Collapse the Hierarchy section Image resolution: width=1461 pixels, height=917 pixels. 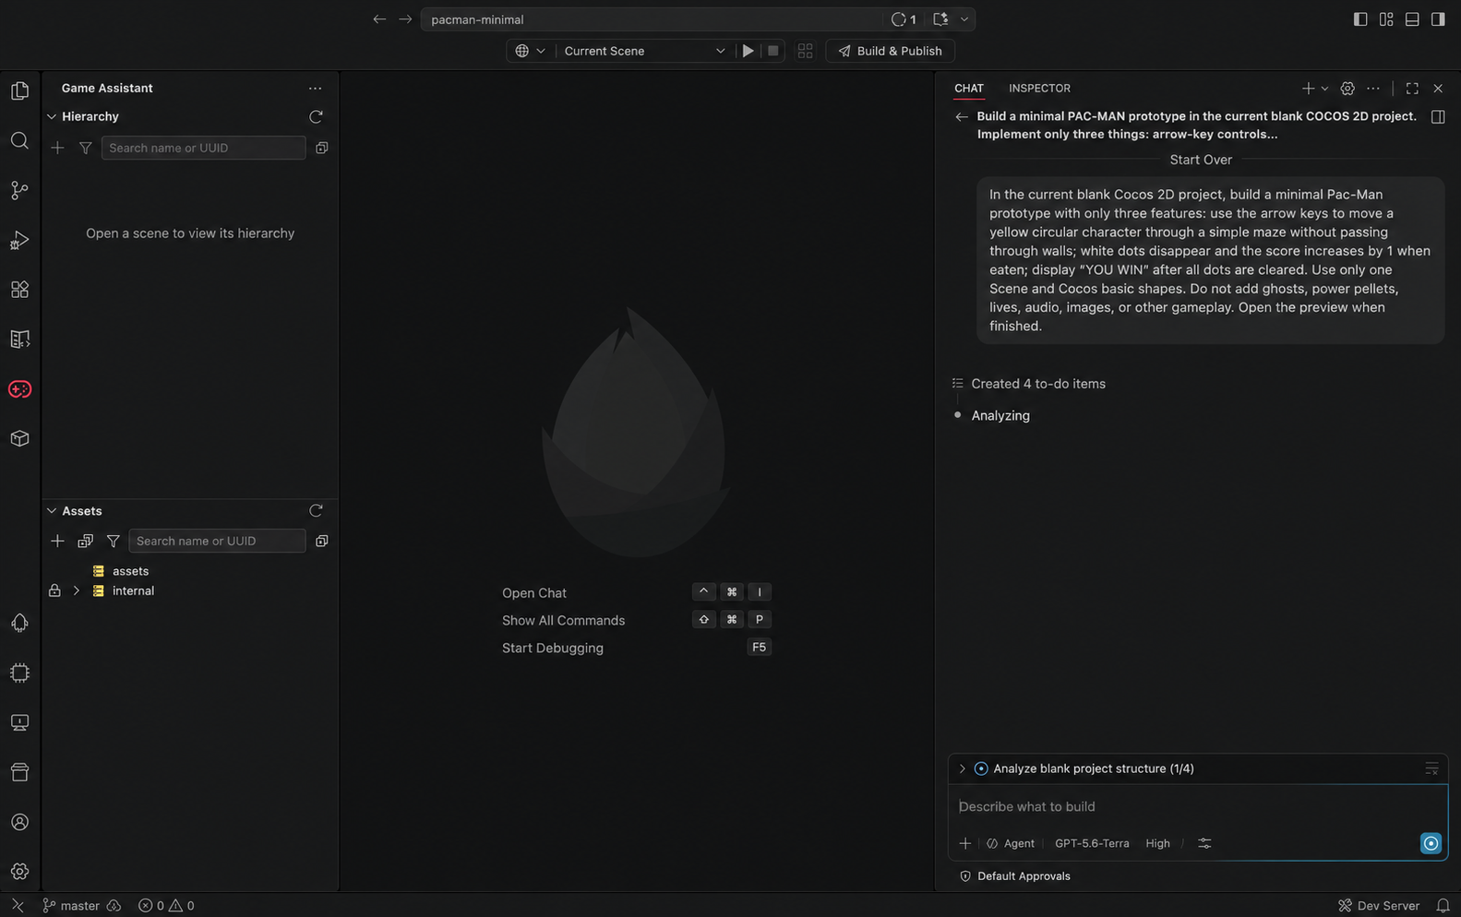(52, 116)
